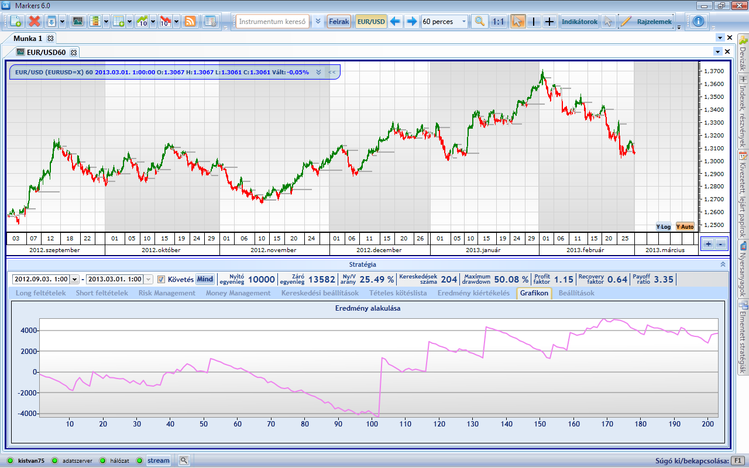Toggle the stream status button

pos(159,460)
